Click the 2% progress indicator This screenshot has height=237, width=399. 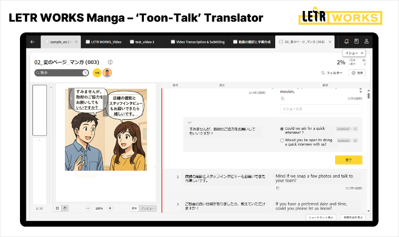(x=341, y=62)
